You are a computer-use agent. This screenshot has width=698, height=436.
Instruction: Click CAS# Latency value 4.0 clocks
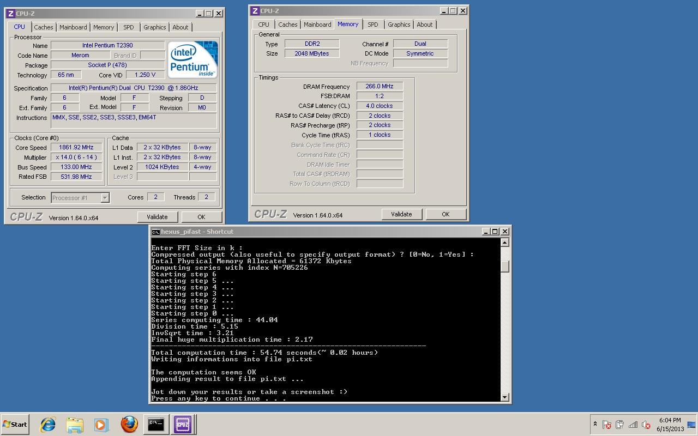(380, 106)
